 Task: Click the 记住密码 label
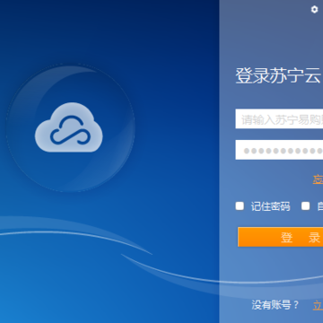270,206
